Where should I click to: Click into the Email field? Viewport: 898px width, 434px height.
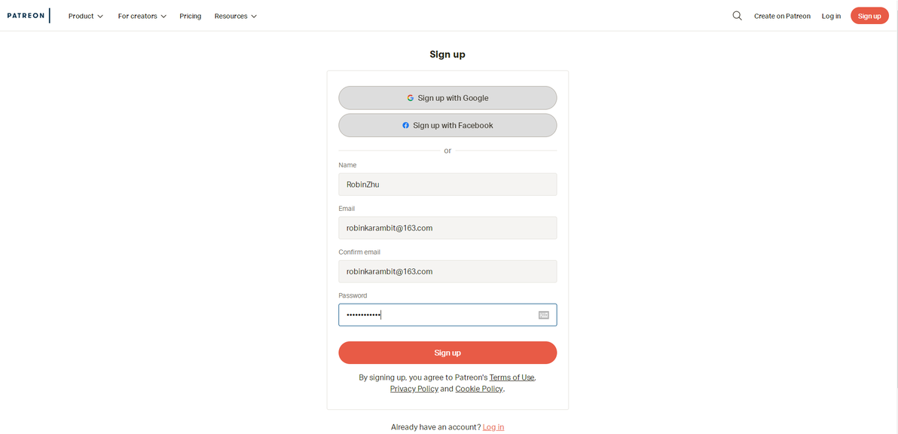(x=447, y=228)
